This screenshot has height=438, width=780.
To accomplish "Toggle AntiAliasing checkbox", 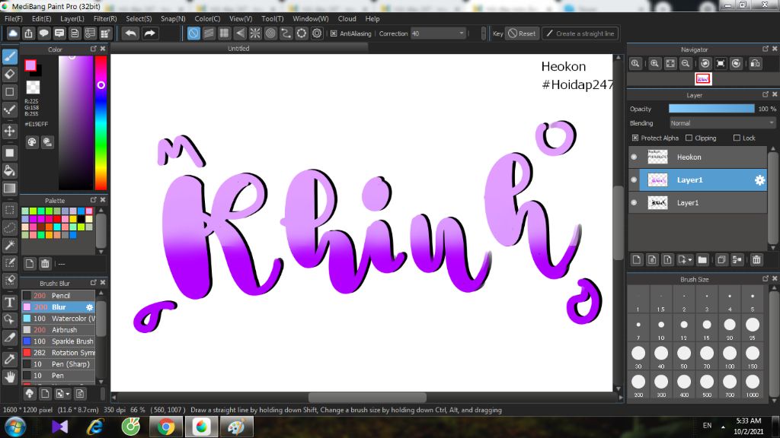I will coord(334,33).
